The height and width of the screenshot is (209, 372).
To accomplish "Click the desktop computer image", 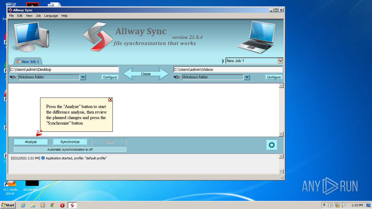I will [30, 37].
